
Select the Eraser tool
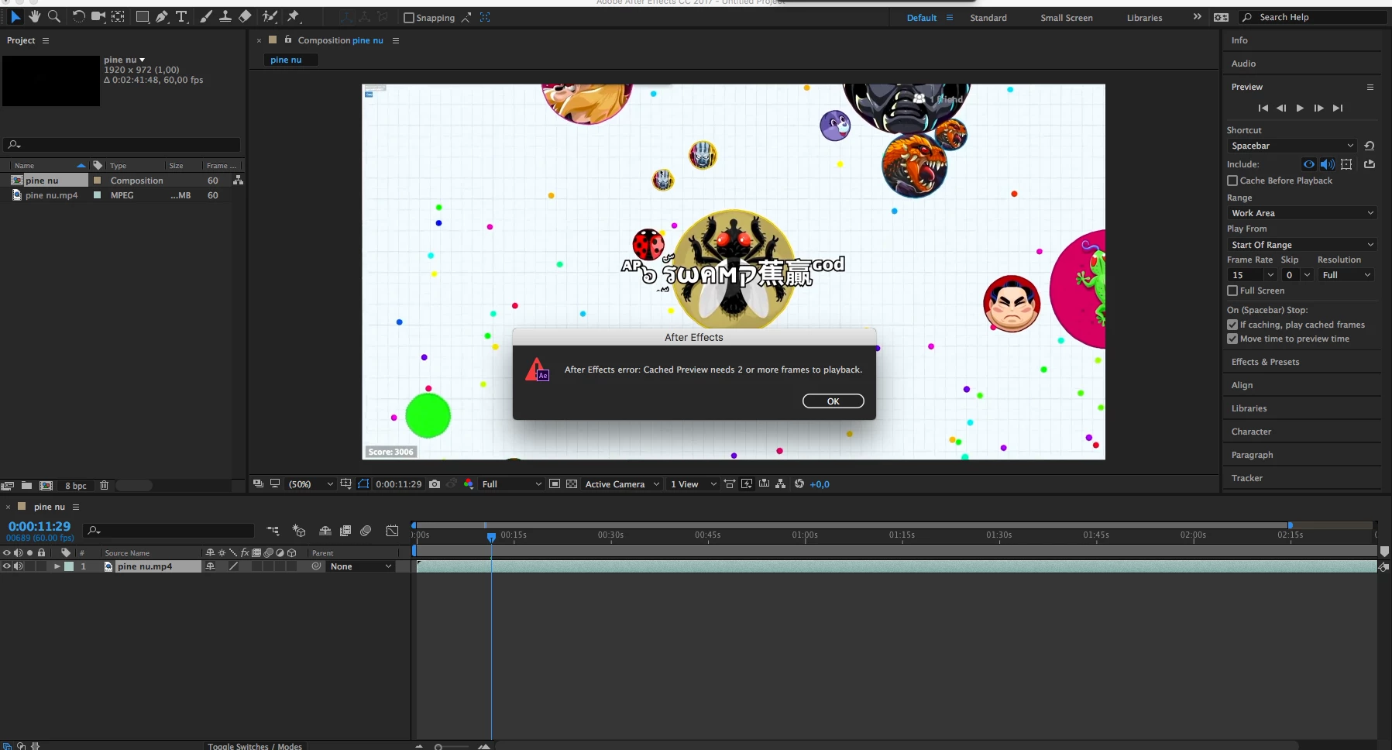tap(245, 16)
